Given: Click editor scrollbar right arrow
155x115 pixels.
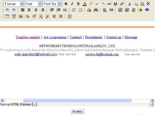Looking at the screenshot, I should coord(152,100).
